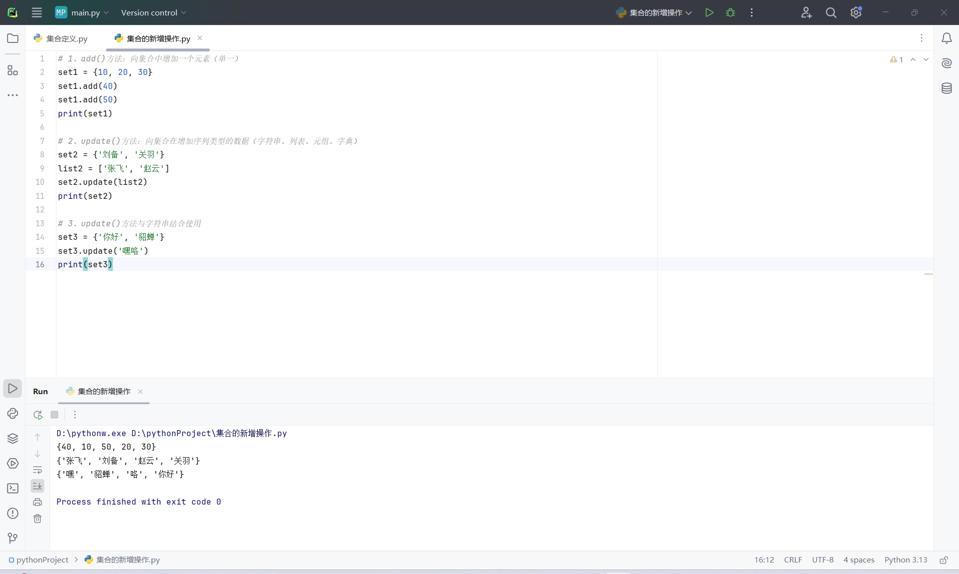Viewport: 959px width, 574px height.
Task: Toggle soft-wrap in the run console
Action: [37, 470]
